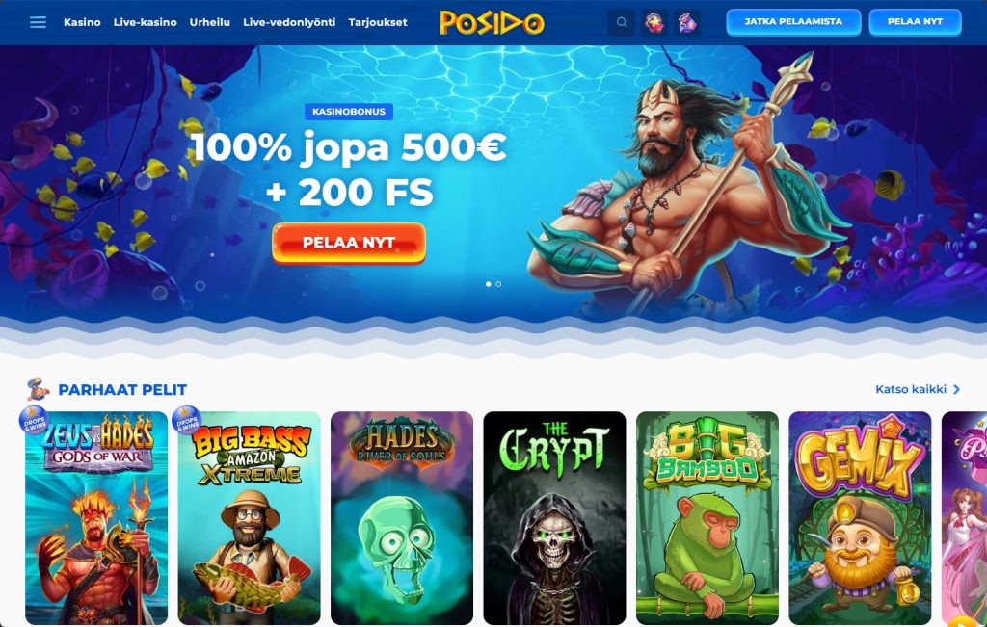Go to the Urheilu section
Viewport: 987px width, 627px height.
coord(209,22)
